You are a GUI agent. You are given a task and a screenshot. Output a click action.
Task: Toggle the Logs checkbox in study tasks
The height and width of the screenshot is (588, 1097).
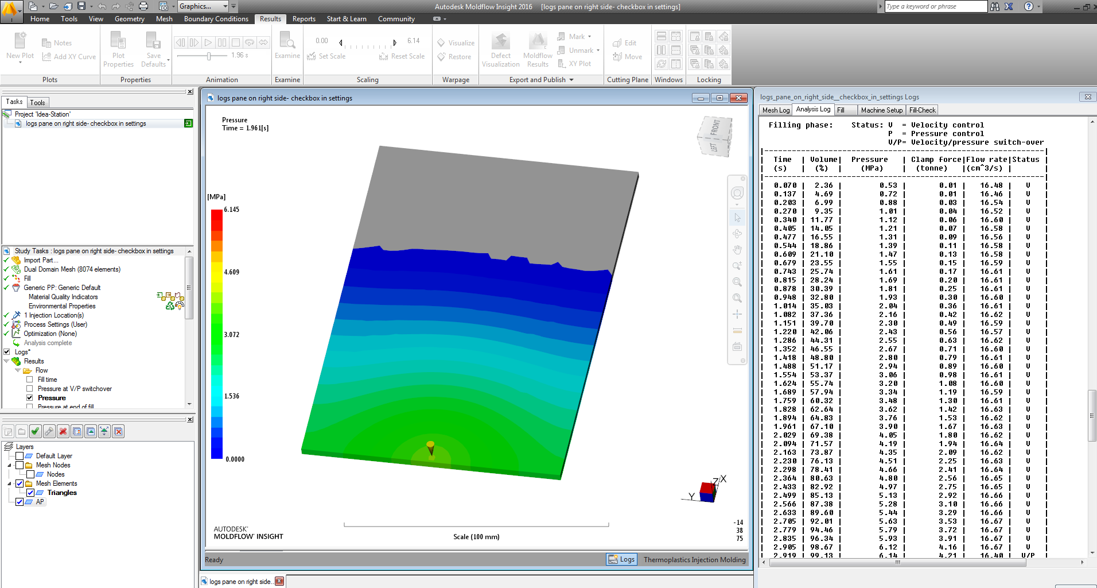click(7, 352)
